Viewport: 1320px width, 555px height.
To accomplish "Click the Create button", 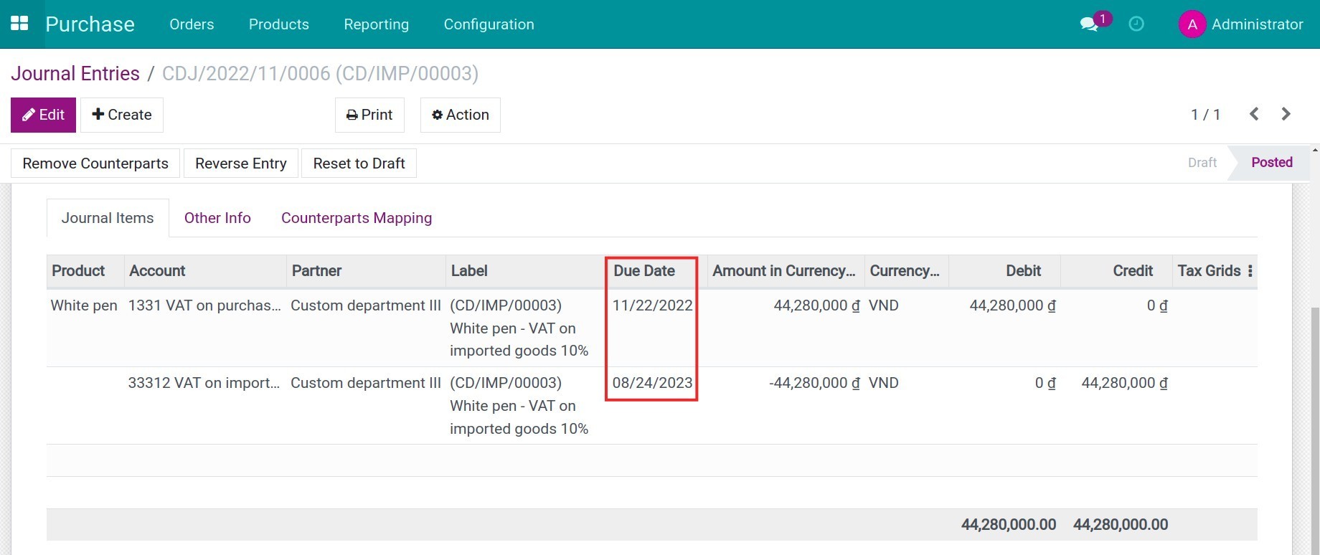I will (x=122, y=115).
